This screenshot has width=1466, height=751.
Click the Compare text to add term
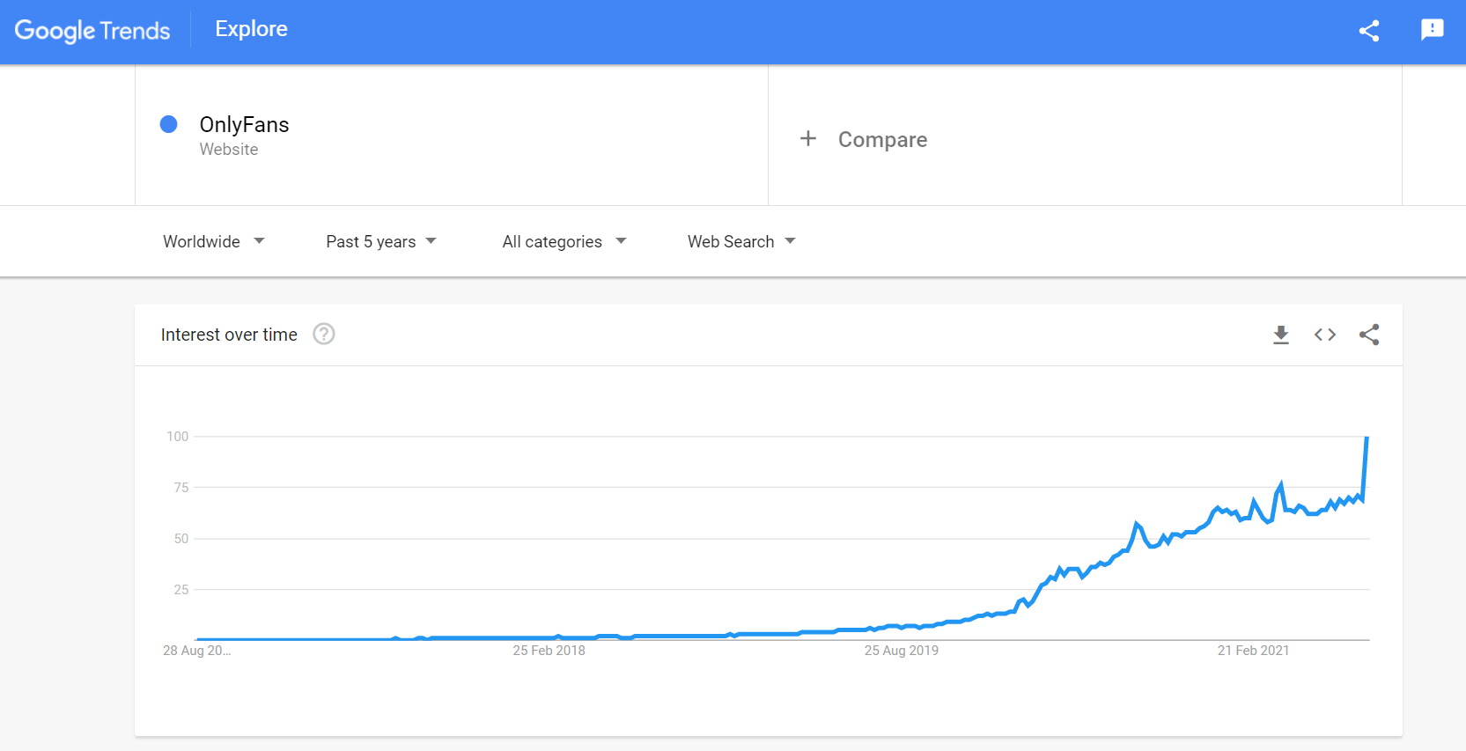[882, 140]
